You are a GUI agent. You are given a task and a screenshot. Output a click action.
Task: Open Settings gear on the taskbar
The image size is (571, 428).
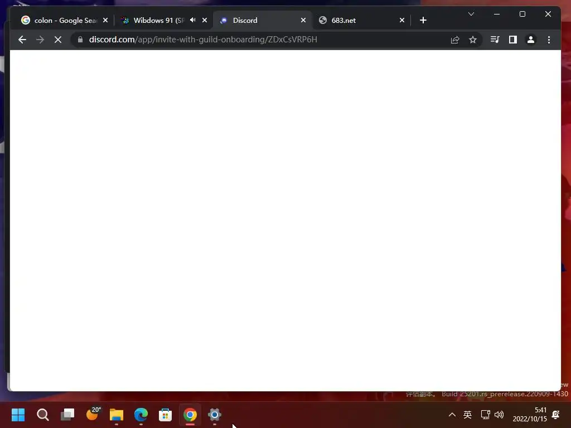coord(215,415)
